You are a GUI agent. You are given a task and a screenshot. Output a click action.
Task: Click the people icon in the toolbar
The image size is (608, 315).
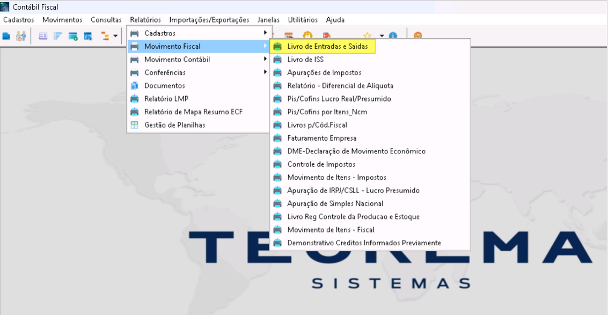tap(20, 36)
